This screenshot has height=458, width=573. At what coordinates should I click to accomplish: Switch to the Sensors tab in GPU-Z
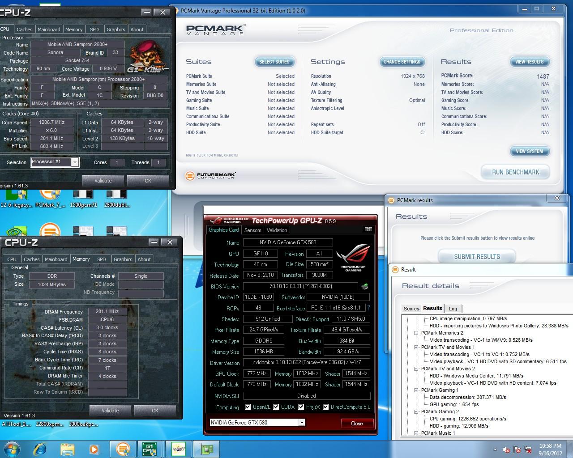pos(252,230)
